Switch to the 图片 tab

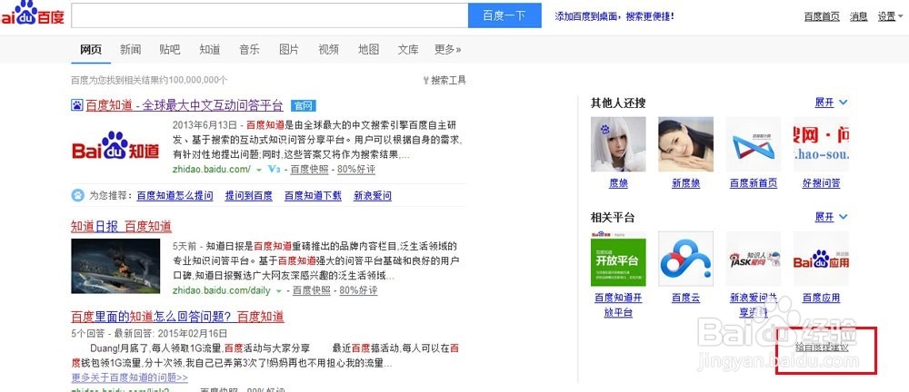pyautogui.click(x=289, y=50)
